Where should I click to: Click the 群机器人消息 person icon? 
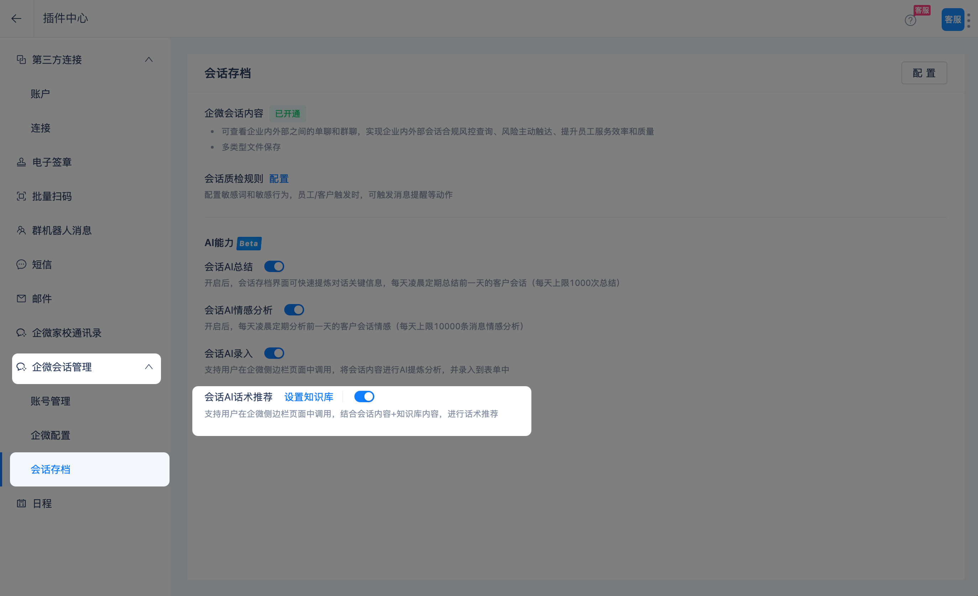pyautogui.click(x=21, y=230)
